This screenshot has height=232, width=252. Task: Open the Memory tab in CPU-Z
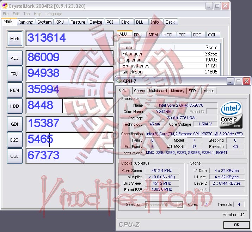(177, 91)
